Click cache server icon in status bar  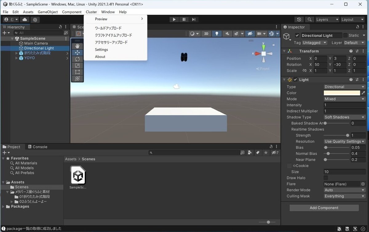pyautogui.click(x=347, y=229)
